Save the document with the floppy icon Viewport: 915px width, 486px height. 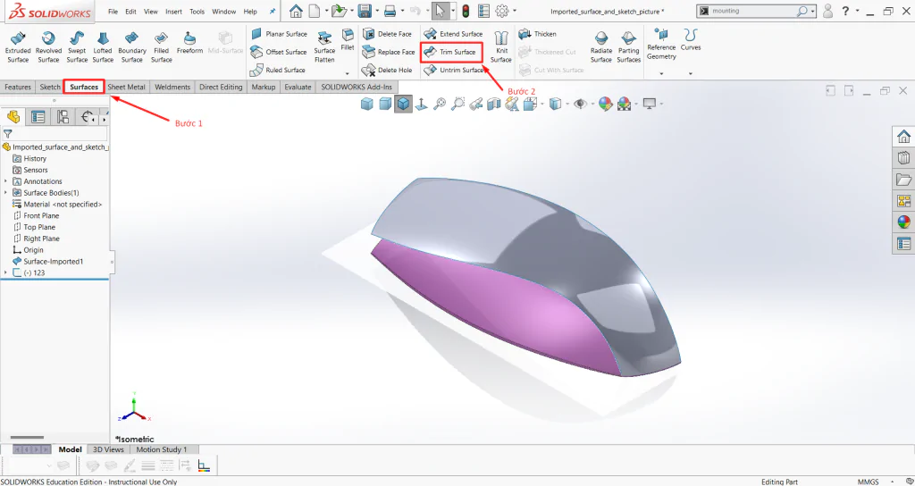coord(365,11)
